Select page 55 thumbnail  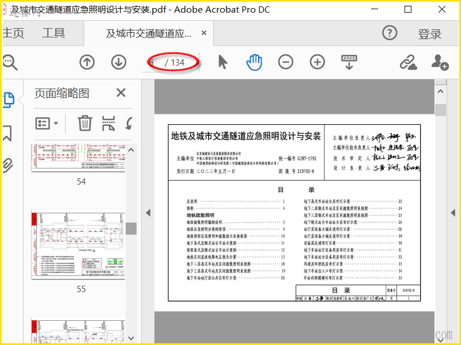coord(78,244)
